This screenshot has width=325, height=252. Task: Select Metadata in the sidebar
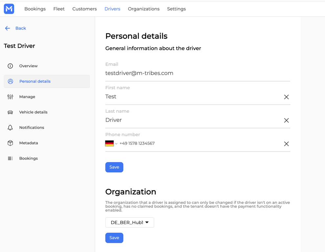47,143
